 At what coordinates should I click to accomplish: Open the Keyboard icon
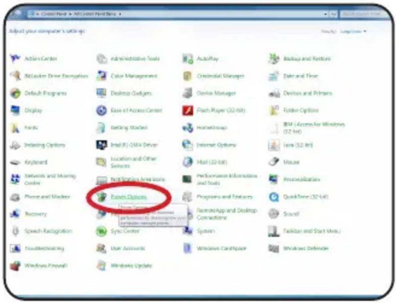[x=15, y=162]
